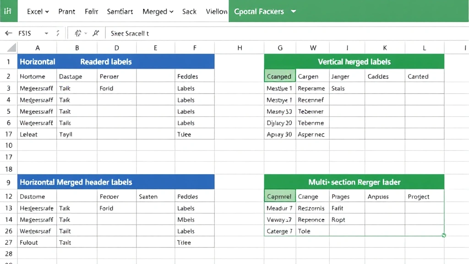Select column H by clicking its header
The image size is (469, 264).
(x=240, y=47)
